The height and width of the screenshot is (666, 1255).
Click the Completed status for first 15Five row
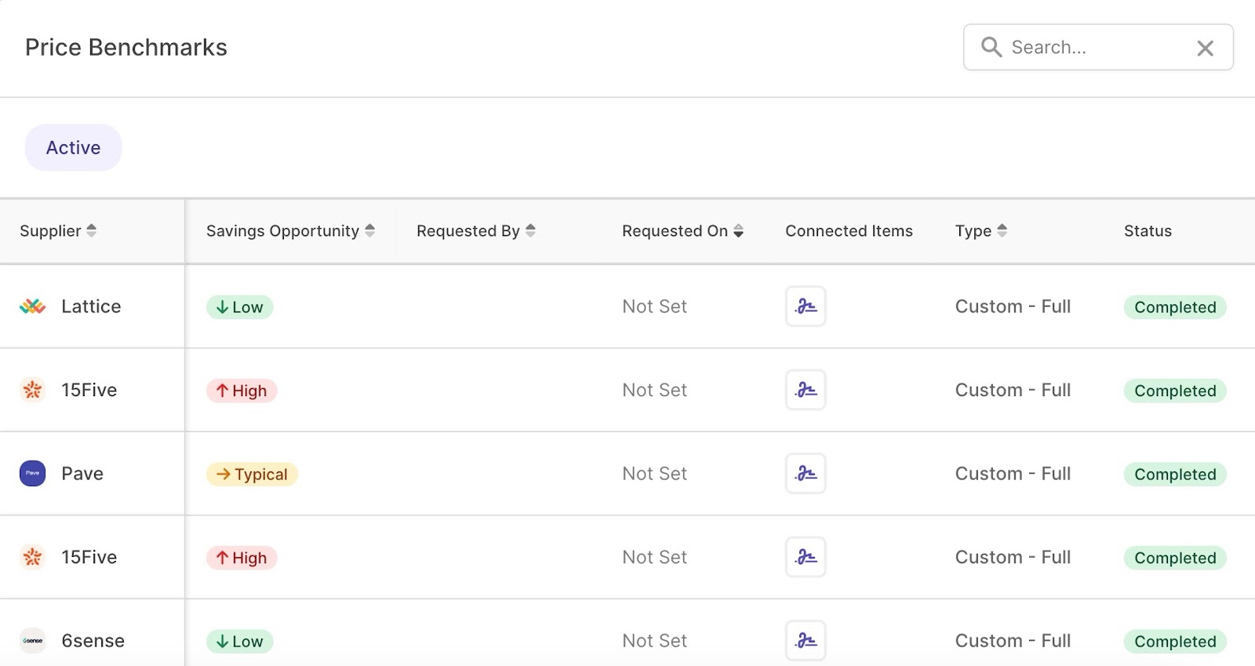coord(1175,391)
